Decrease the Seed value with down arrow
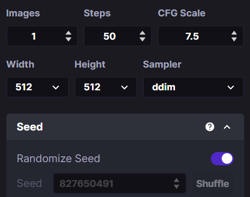This screenshot has height=197, width=250. (x=177, y=186)
